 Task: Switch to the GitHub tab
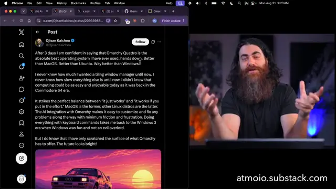134,11
